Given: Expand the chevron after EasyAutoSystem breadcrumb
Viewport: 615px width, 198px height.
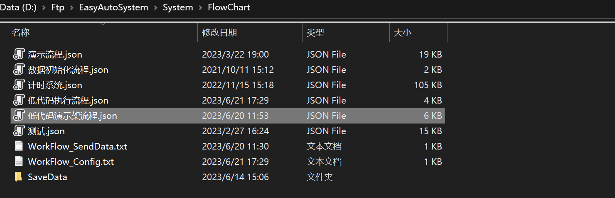Looking at the screenshot, I should click(x=155, y=7).
